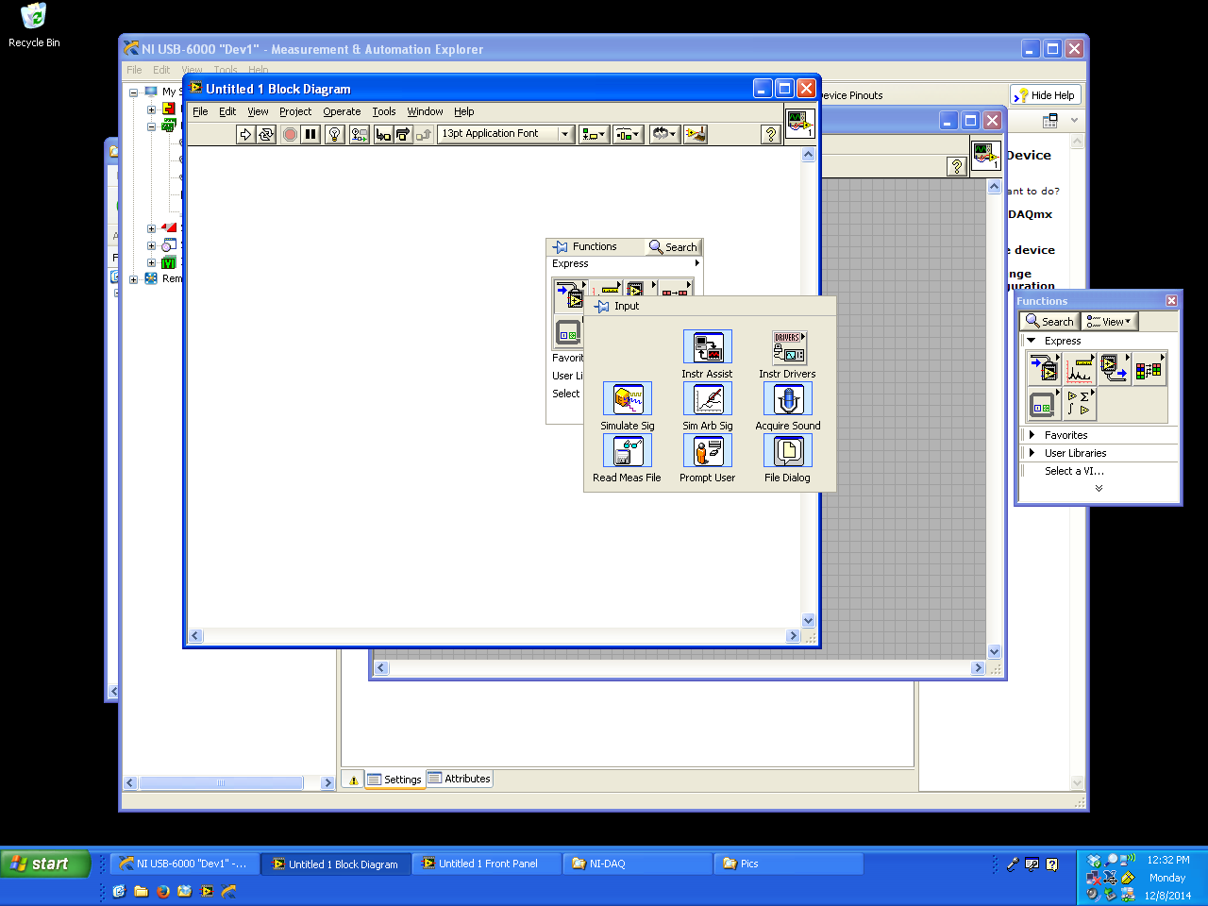Expand User Libraries category
The image size is (1208, 906).
tap(1075, 453)
